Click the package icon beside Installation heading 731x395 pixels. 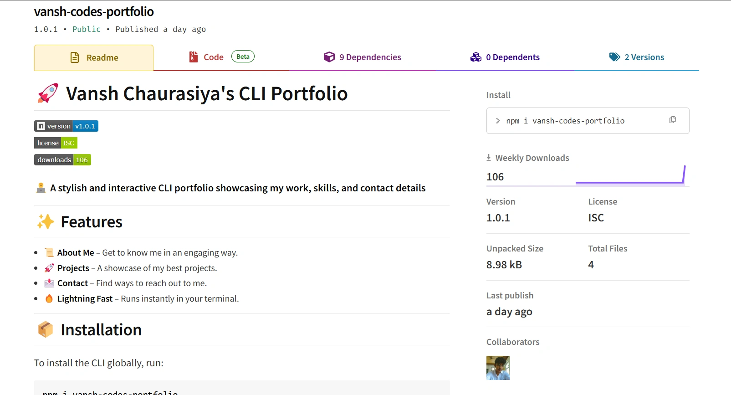click(x=45, y=329)
